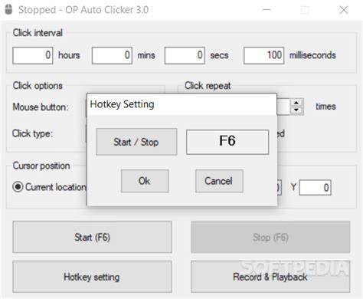Click the mins input field
Screen dimensions: 363x299
(x=112, y=55)
